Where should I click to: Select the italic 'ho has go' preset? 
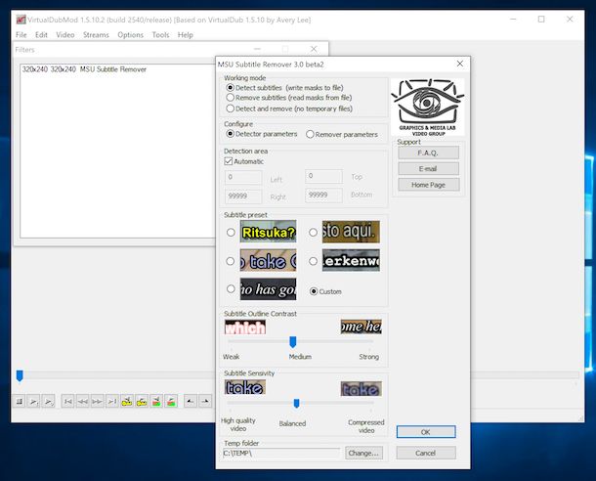[x=231, y=289]
